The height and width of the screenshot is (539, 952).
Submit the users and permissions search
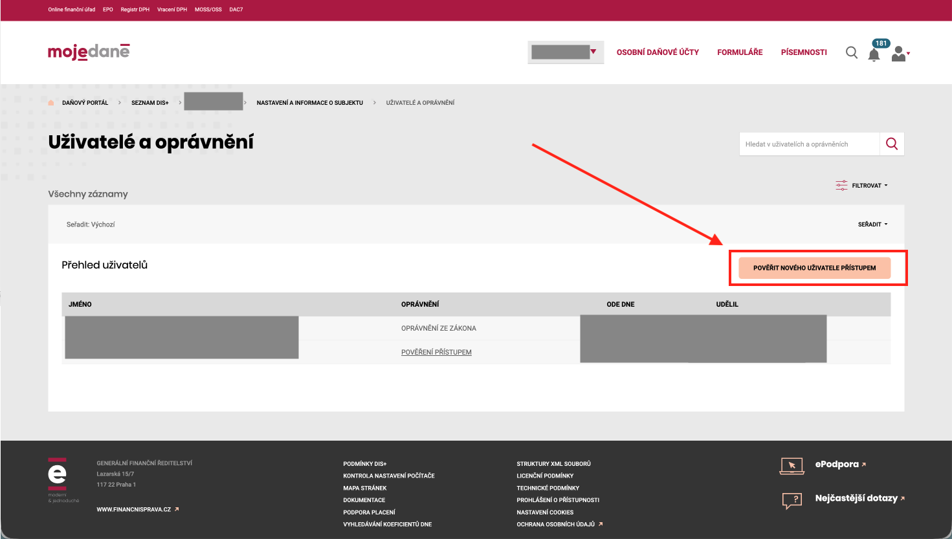(x=892, y=144)
